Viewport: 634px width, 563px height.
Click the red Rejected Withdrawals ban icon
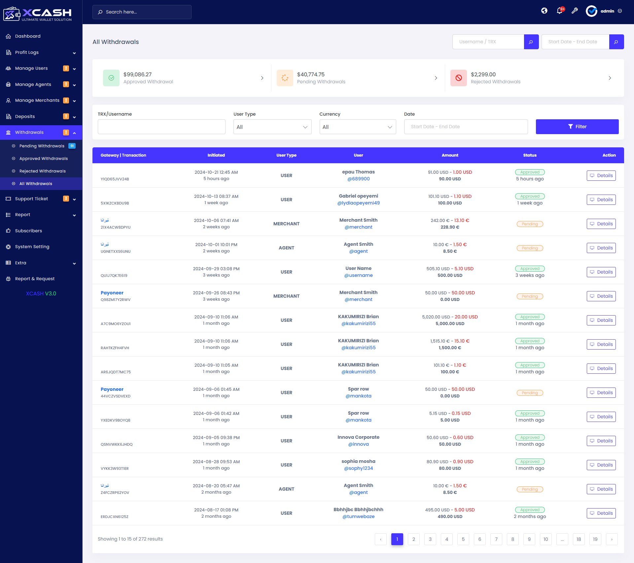(458, 78)
